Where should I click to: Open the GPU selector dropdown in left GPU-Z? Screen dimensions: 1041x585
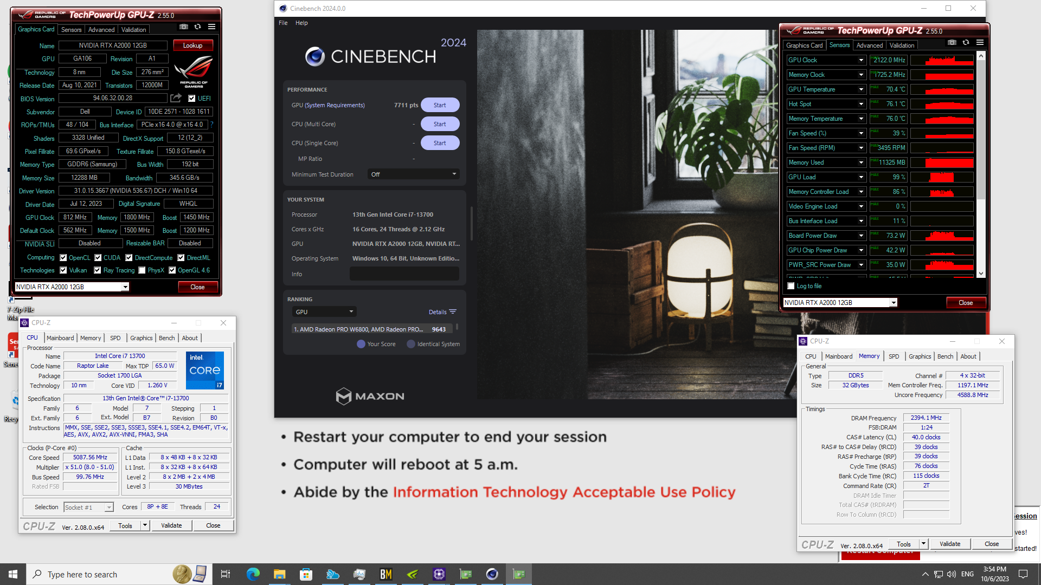point(126,287)
